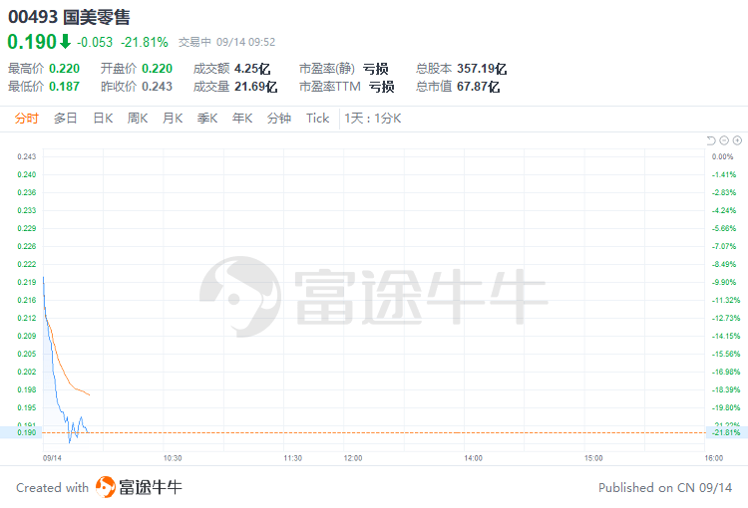Click the 1天 : 1分K period label
The height and width of the screenshot is (508, 748).
point(373,119)
